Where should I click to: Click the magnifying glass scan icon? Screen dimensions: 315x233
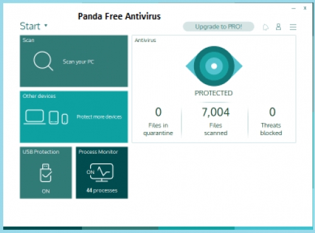pyautogui.click(x=43, y=61)
